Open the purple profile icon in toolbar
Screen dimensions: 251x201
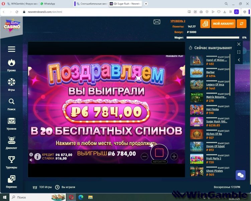click(x=236, y=12)
